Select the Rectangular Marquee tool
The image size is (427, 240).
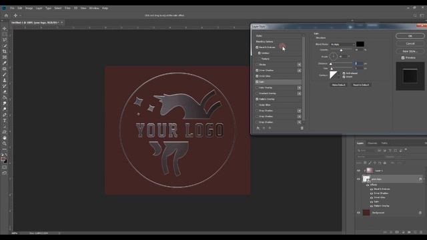(5, 34)
